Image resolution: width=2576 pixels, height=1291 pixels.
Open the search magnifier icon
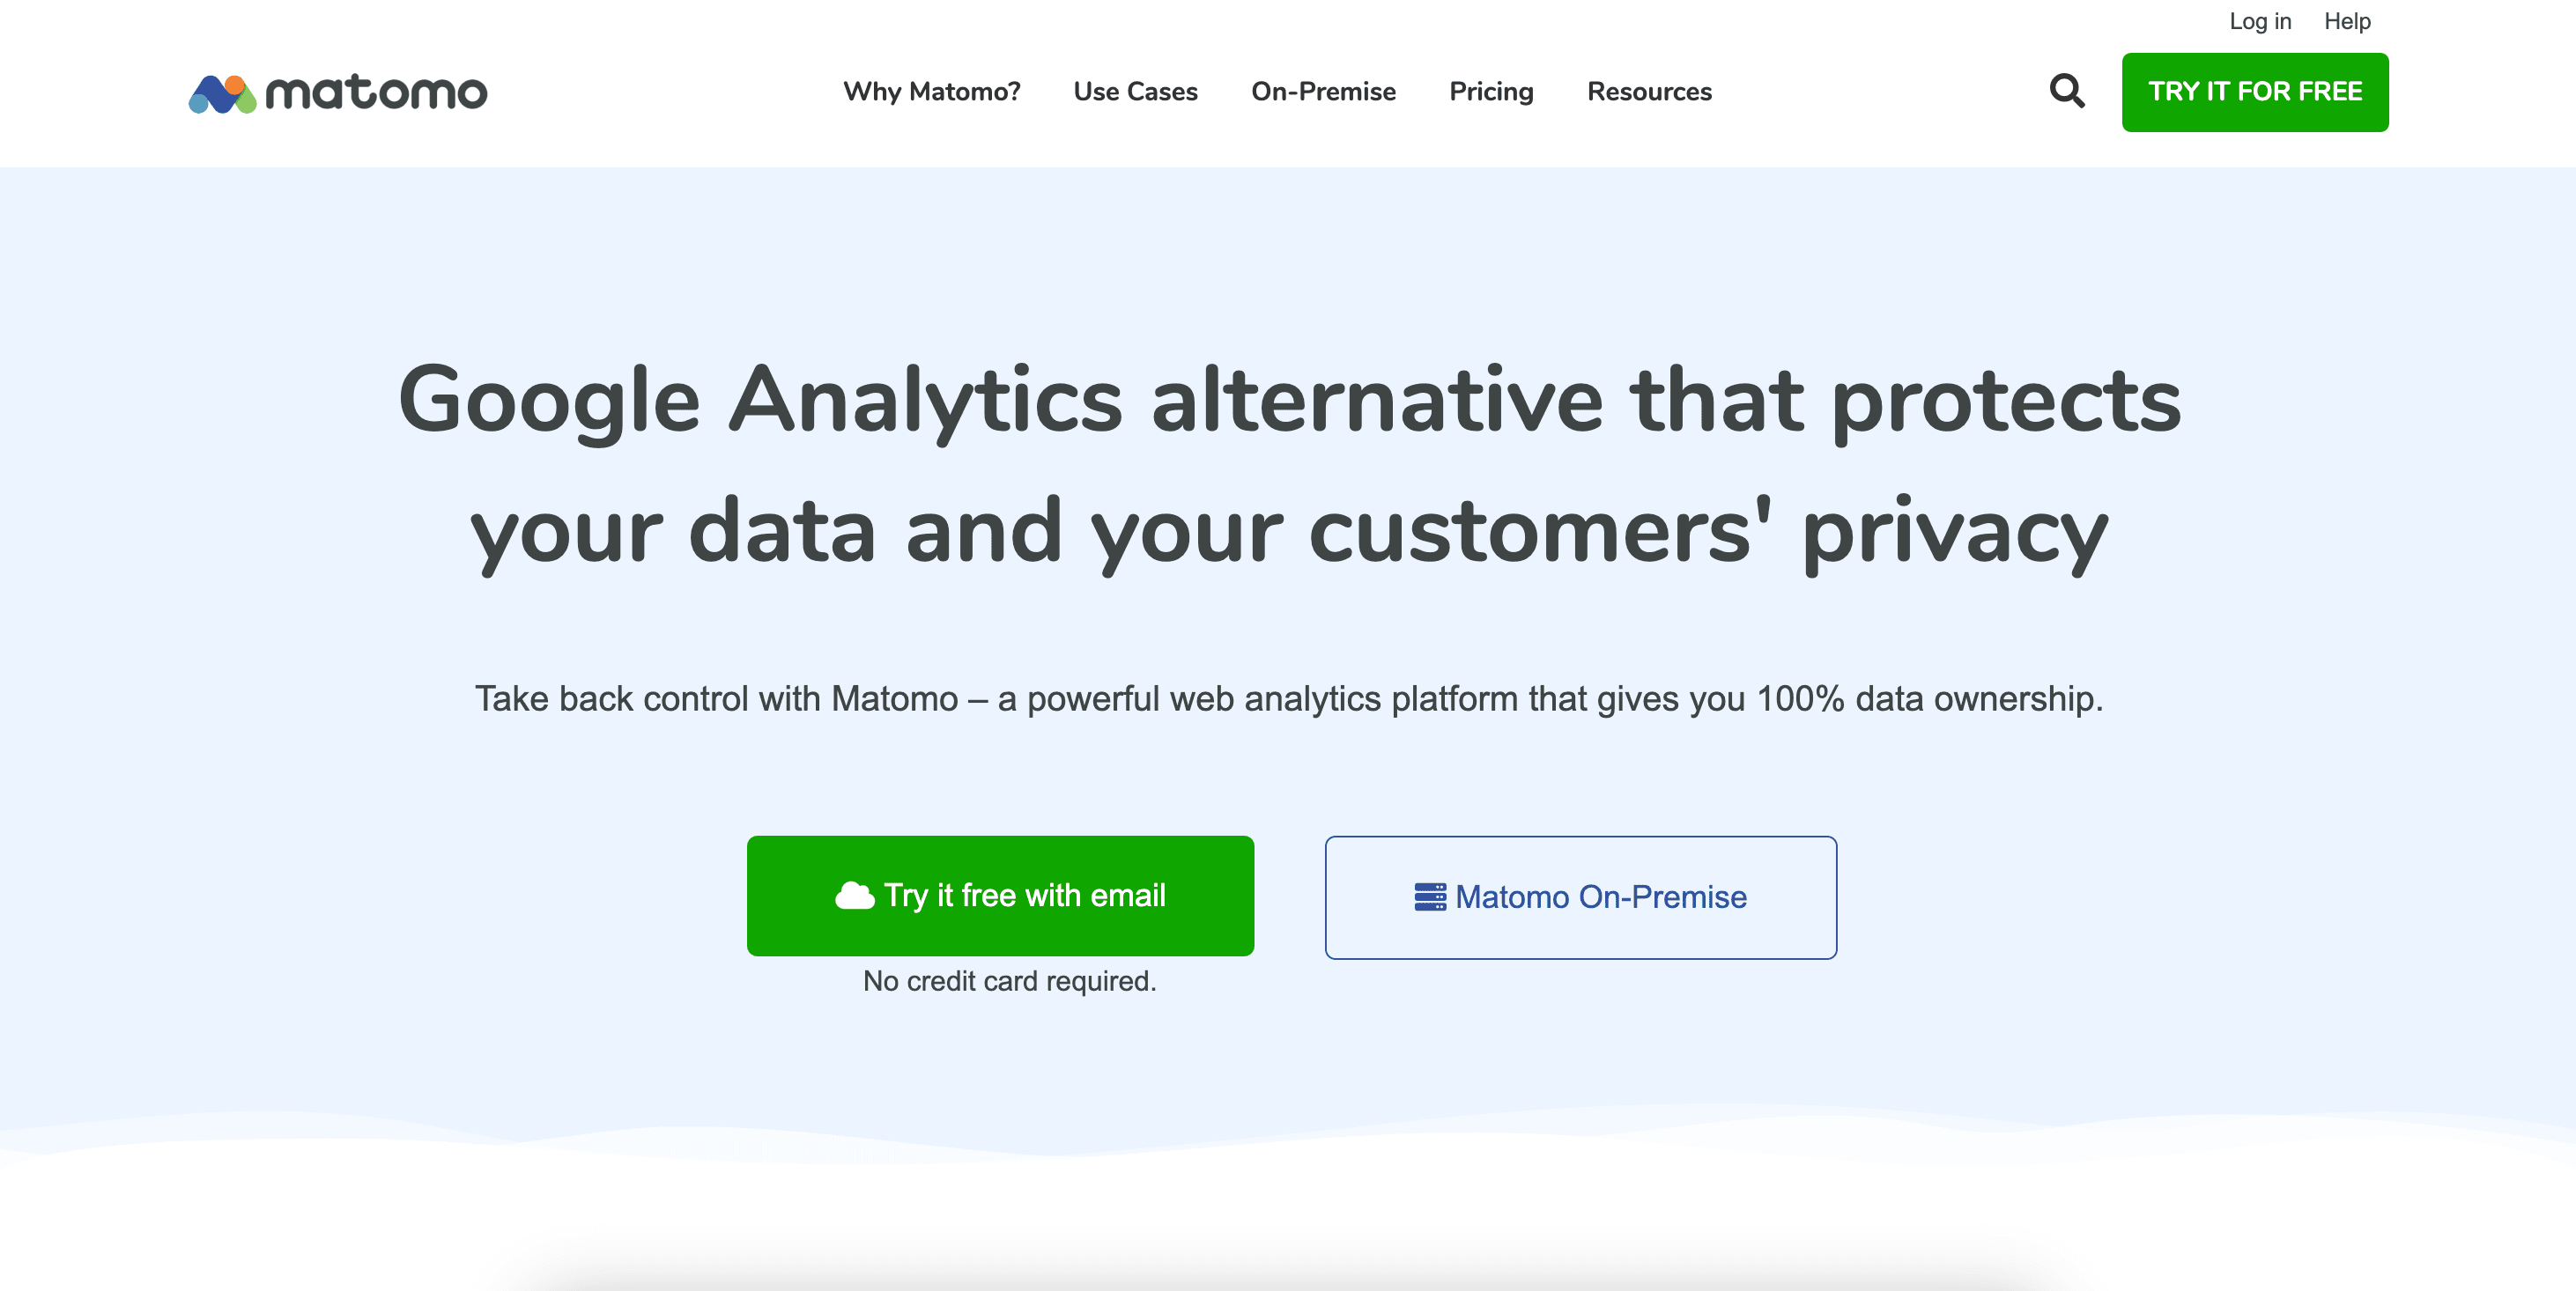click(x=2066, y=91)
